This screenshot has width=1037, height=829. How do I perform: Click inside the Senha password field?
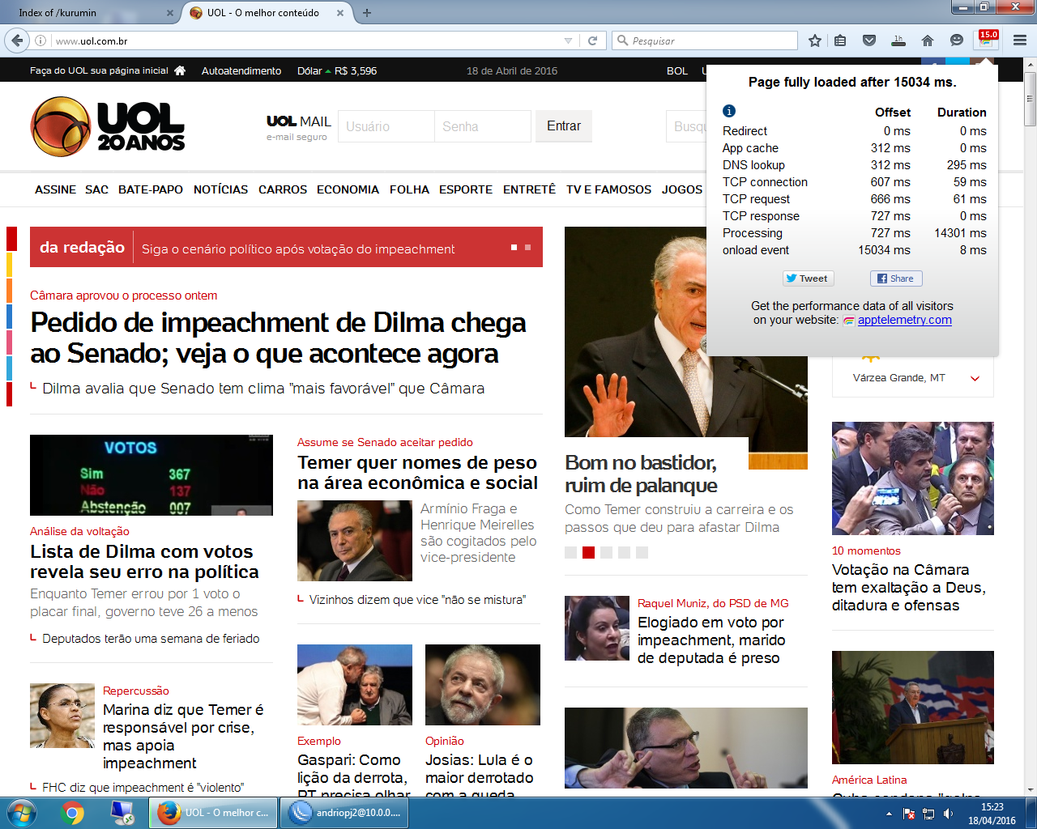pos(483,126)
